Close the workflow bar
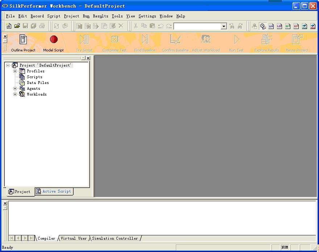The width and height of the screenshot is (319, 252). [5, 36]
